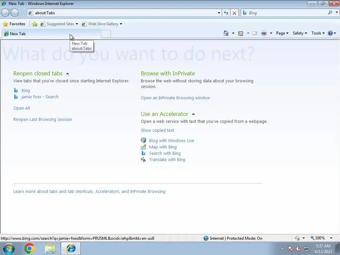Click the Bing icon beside jamie foxx
Viewport: 340px width, 255px height.
coord(16,97)
